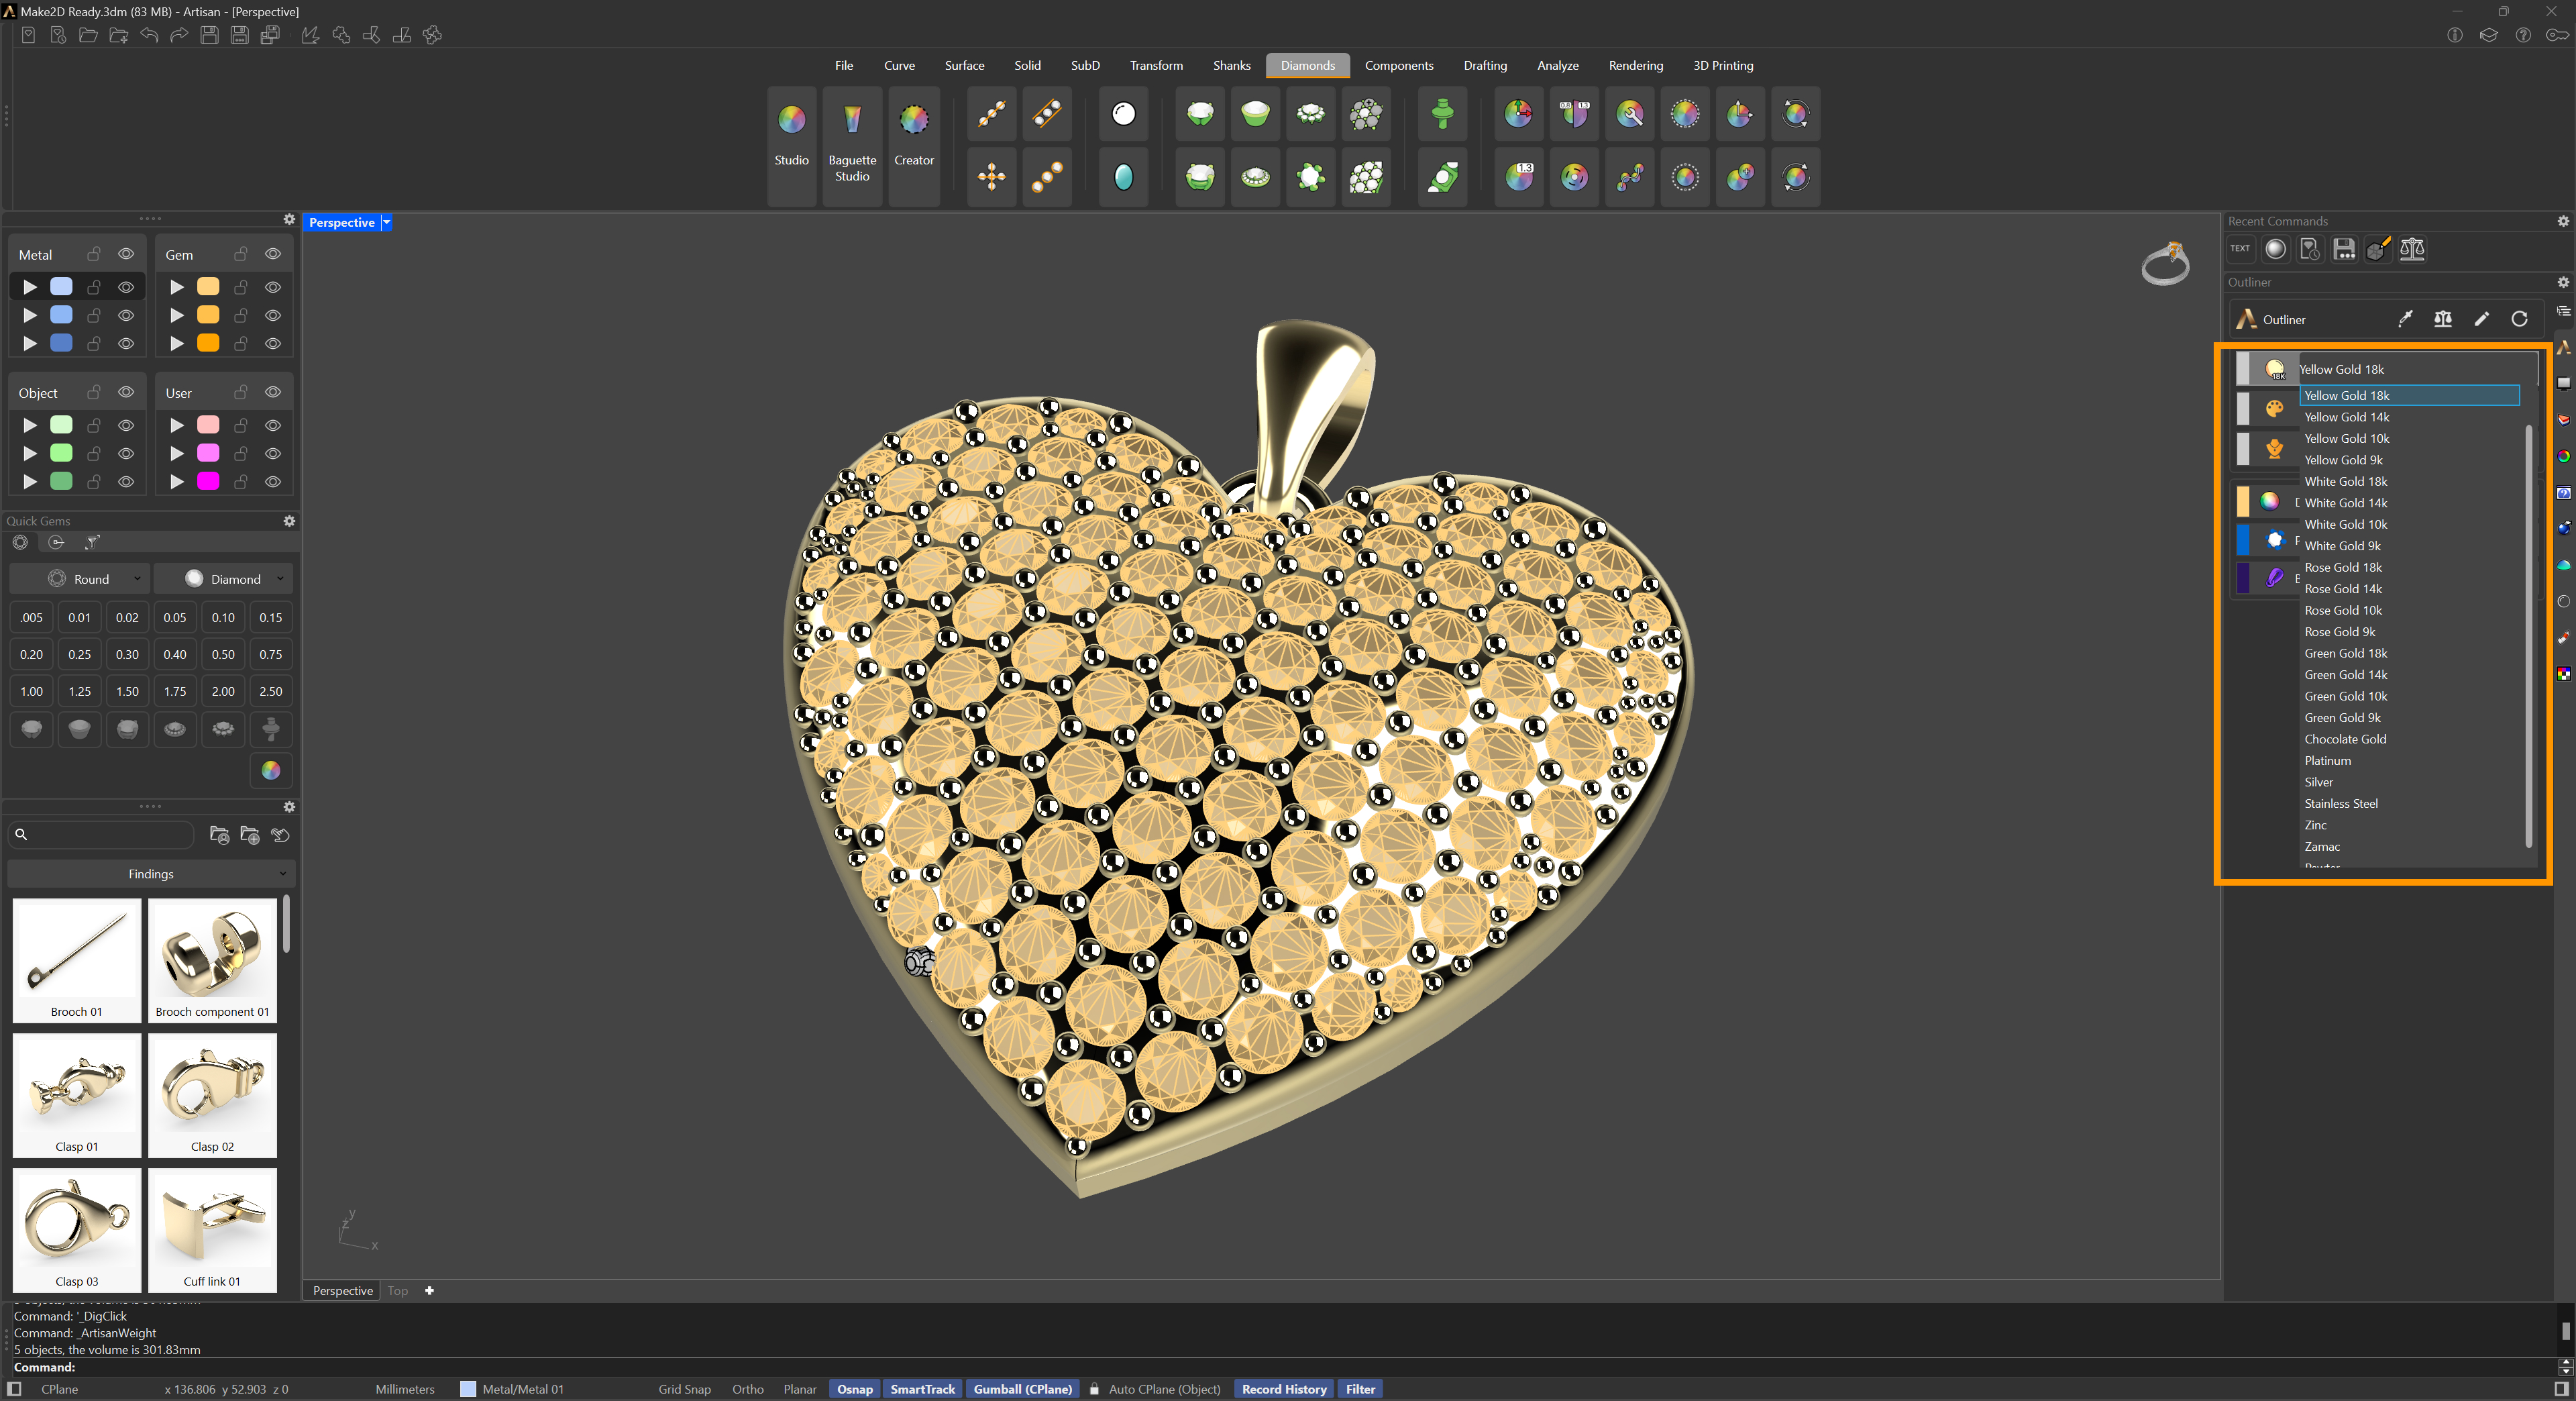Toggle visibility of the Gem layer group
This screenshot has height=1401, width=2576.
[273, 254]
